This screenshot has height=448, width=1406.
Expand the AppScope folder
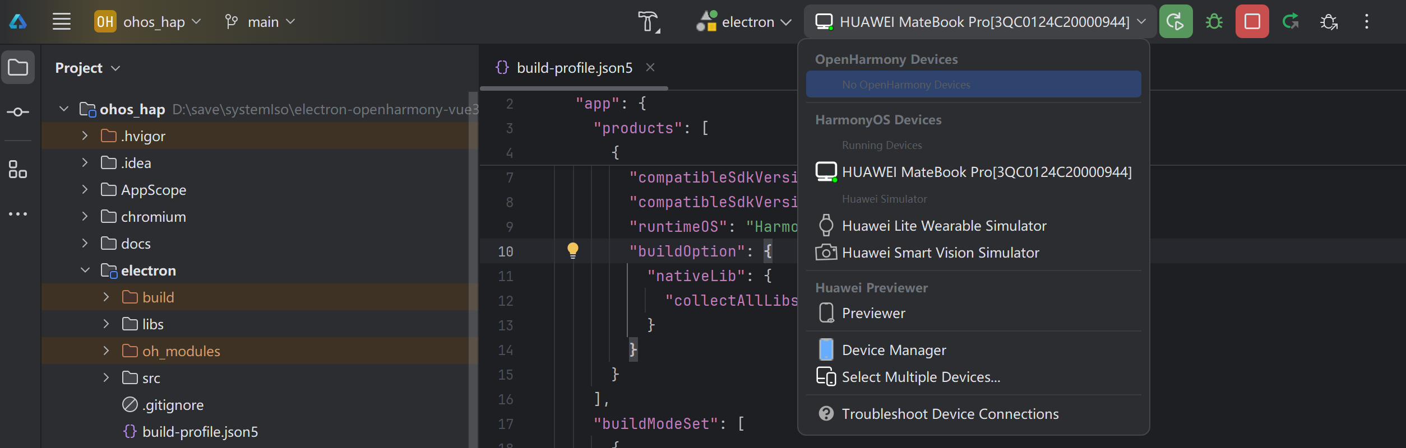point(85,189)
